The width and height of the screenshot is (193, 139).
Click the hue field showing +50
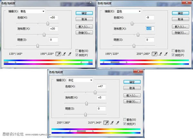click(x=53, y=18)
